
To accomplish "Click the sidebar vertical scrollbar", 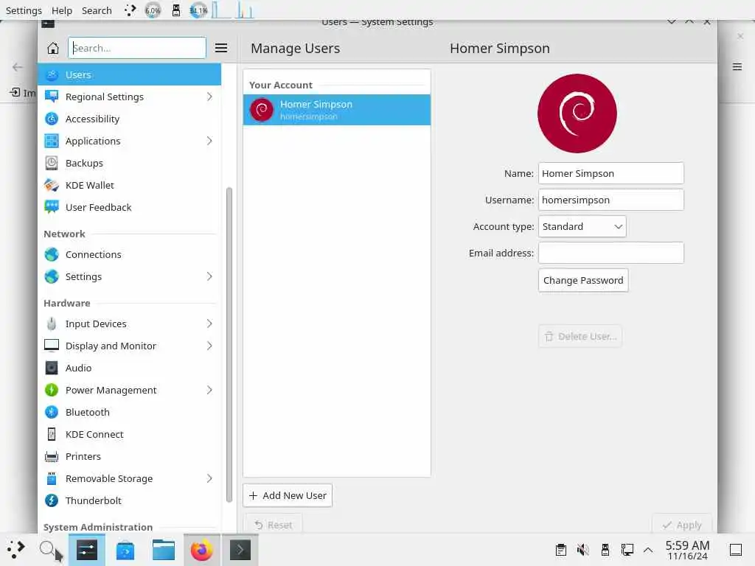I will (x=229, y=345).
